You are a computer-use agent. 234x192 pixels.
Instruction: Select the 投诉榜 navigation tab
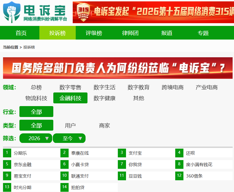pos(57,33)
